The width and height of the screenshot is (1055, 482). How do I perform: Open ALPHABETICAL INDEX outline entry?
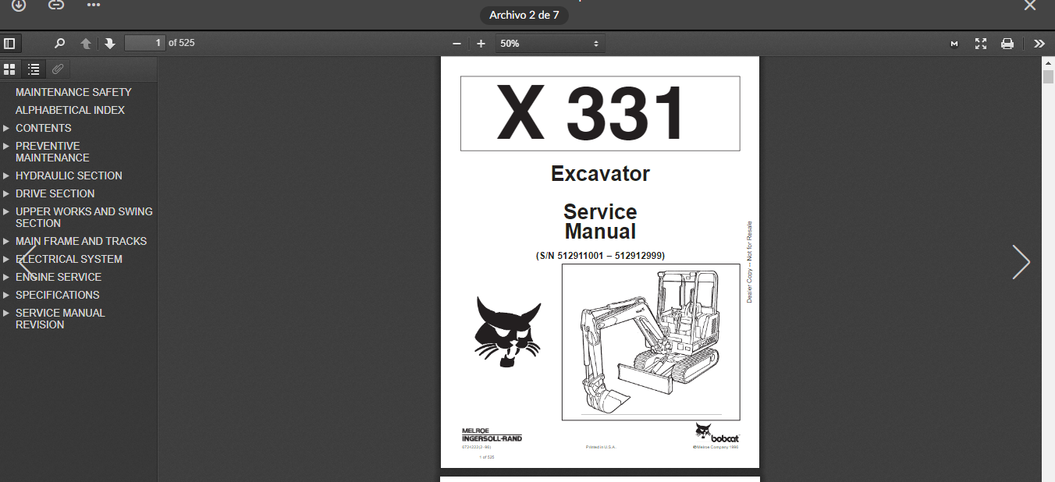(70, 110)
